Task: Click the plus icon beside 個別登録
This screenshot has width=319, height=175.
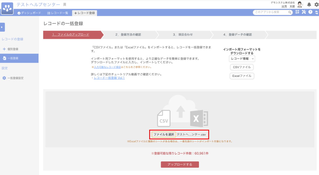Action: point(4,49)
